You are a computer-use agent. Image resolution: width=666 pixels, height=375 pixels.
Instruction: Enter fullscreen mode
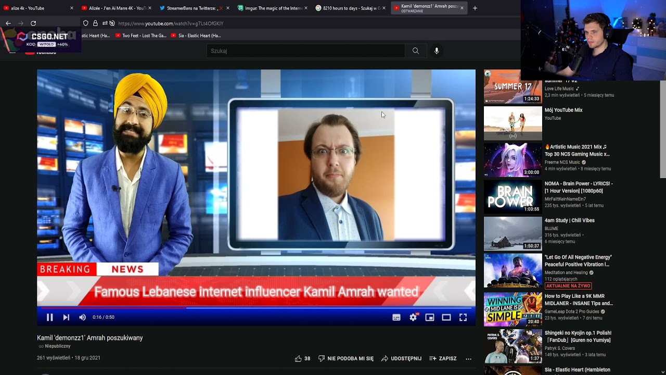point(463,317)
